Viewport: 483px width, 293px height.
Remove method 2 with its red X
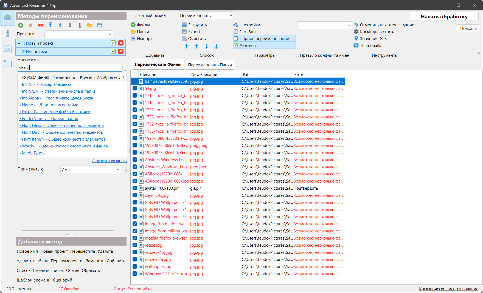[x=121, y=52]
